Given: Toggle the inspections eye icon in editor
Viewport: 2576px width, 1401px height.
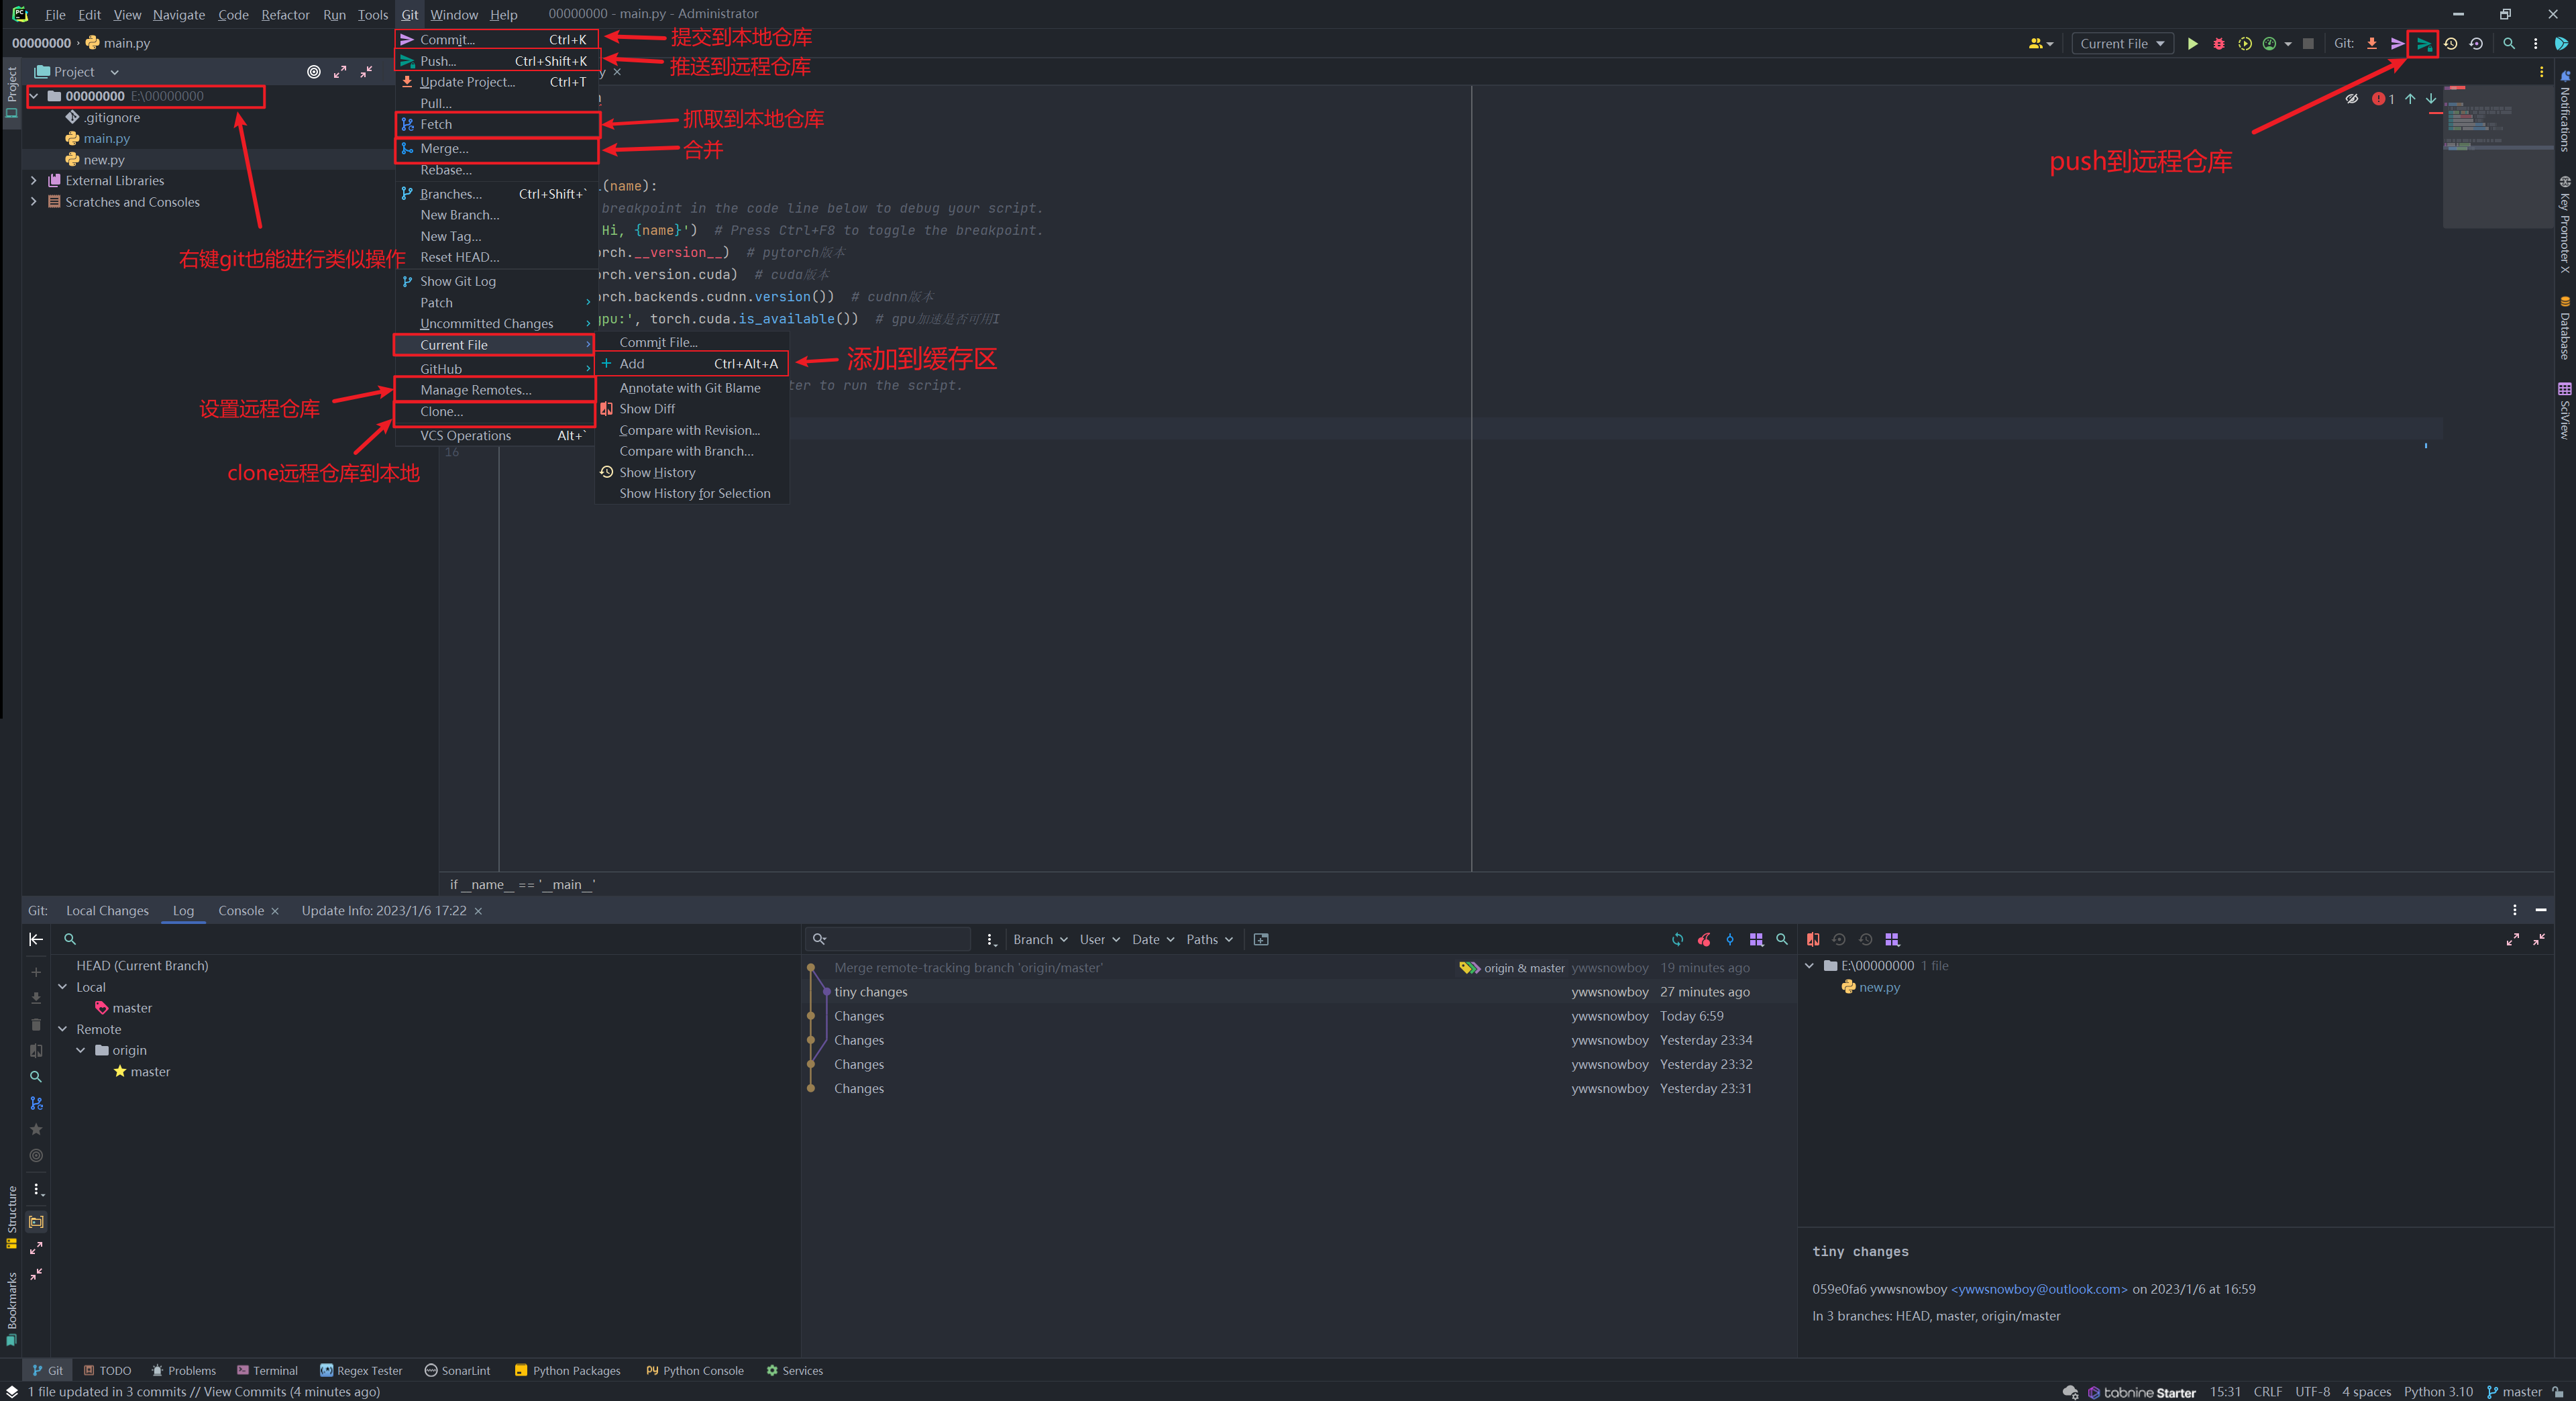Looking at the screenshot, I should pyautogui.click(x=2351, y=99).
